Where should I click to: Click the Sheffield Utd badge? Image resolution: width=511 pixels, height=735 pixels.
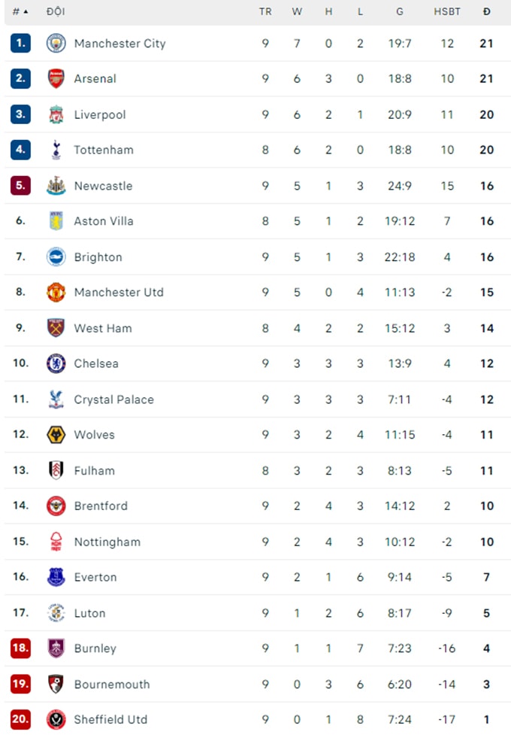(x=56, y=719)
